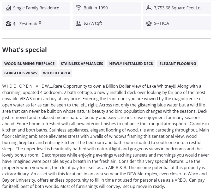Click the $-- Zestimate text

(x=27, y=23)
